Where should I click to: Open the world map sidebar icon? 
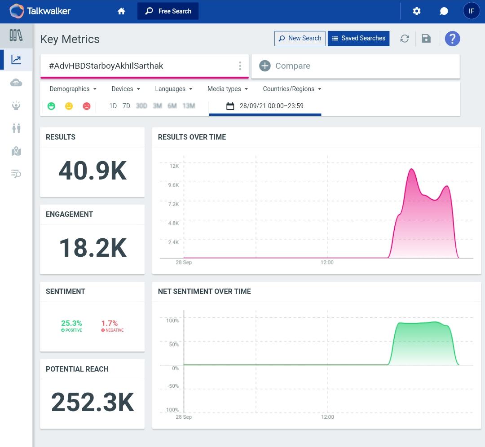tap(16, 151)
